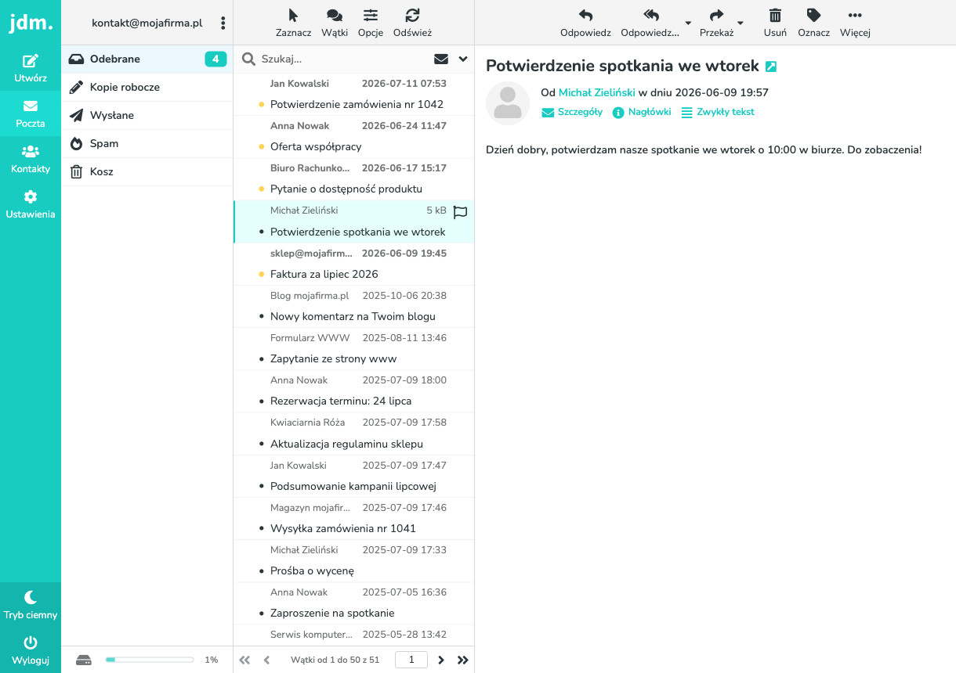Viewport: 956px width, 673px height.
Task: Switch to Zwykły tekst plain text view
Action: (718, 112)
